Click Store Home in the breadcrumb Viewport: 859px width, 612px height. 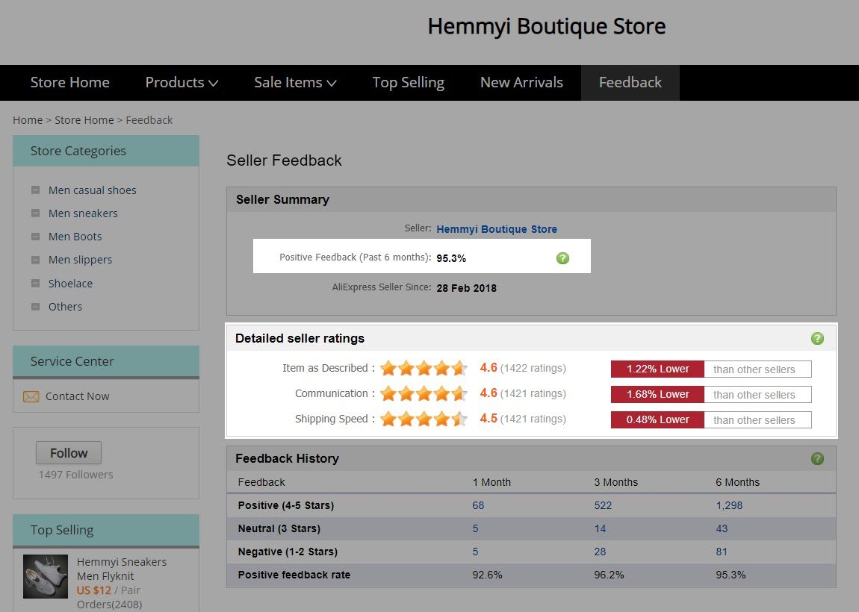84,120
